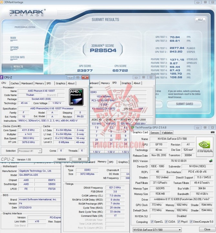Click the BIOS save chip icon in GPU-Z
The height and width of the screenshot is (233, 216).
(211, 161)
